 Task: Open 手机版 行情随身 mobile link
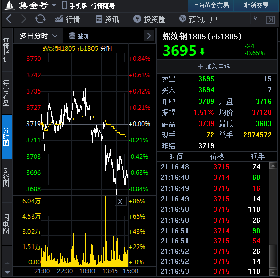coord(88,6)
